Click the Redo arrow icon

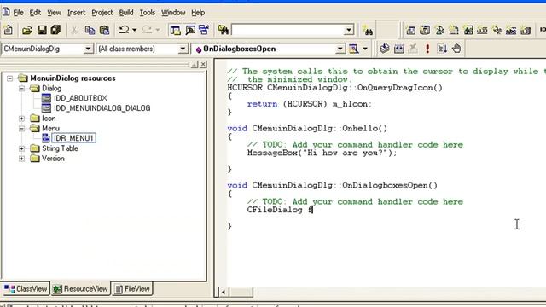tap(147, 31)
